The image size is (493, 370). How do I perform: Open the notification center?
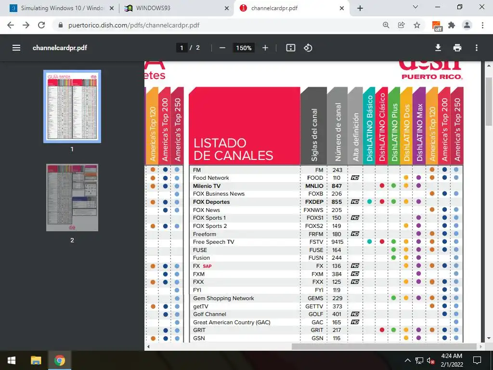click(x=477, y=360)
